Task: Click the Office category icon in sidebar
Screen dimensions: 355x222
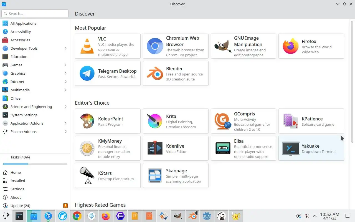Action: (x=5, y=98)
